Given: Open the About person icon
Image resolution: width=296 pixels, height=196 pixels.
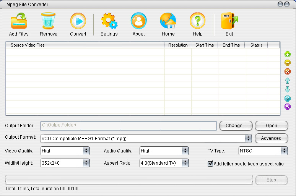Looking at the screenshot, I should pos(138,21).
